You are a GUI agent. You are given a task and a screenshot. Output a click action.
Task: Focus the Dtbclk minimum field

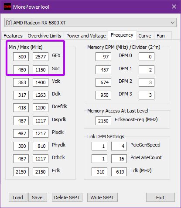[x=21, y=159]
